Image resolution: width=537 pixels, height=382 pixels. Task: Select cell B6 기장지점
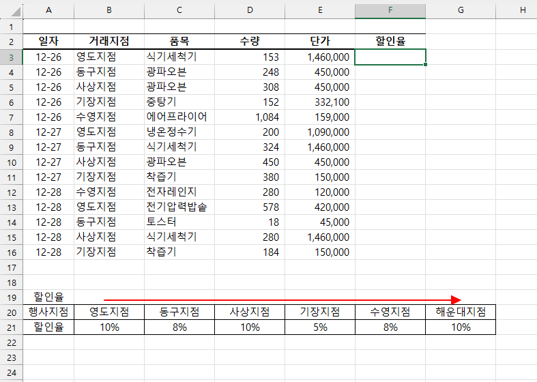click(x=109, y=102)
